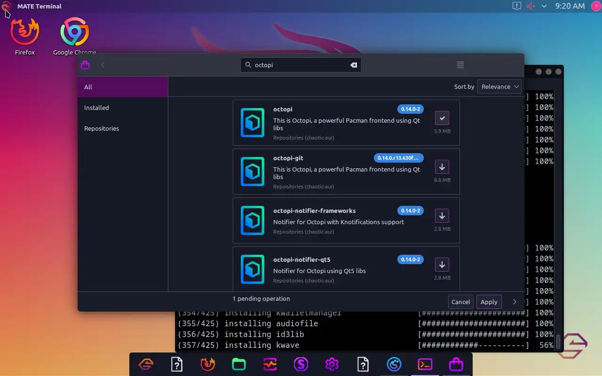Launch Firefox from the dock
The height and width of the screenshot is (376, 602).
[208, 364]
